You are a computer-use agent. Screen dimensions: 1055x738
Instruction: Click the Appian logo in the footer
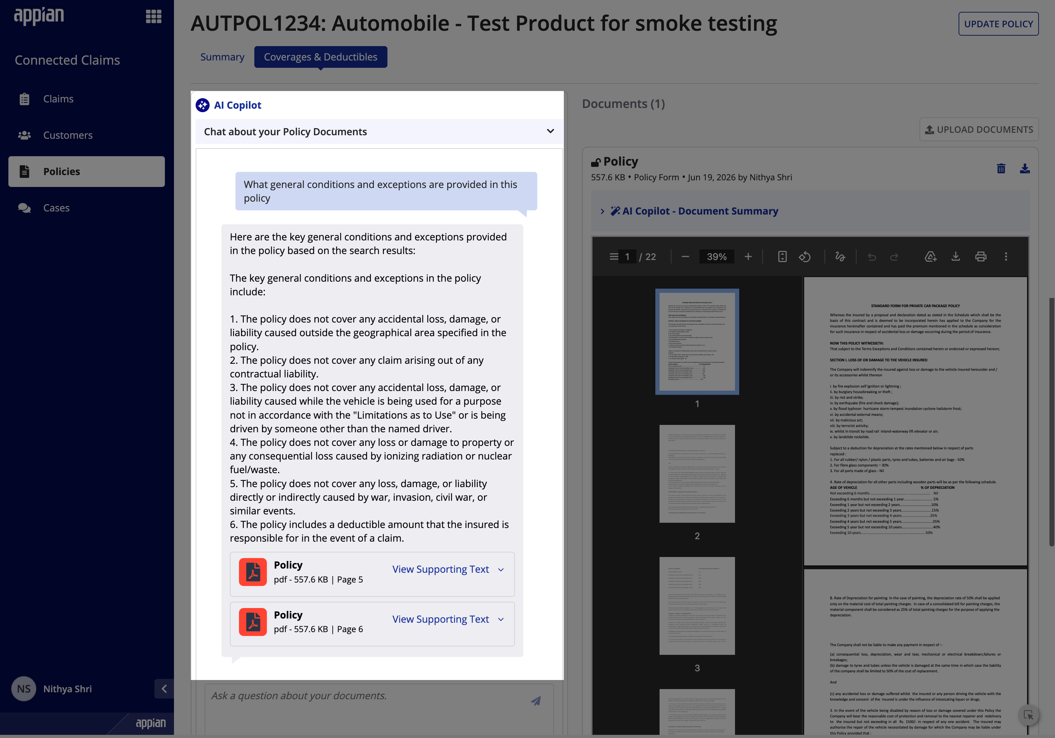pyautogui.click(x=151, y=723)
